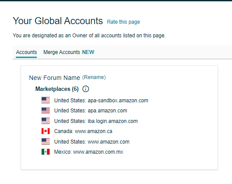This screenshot has height=184, width=232.
Task: Select United States apa-sandbox.amazon.com marketplace
Action: 101,101
